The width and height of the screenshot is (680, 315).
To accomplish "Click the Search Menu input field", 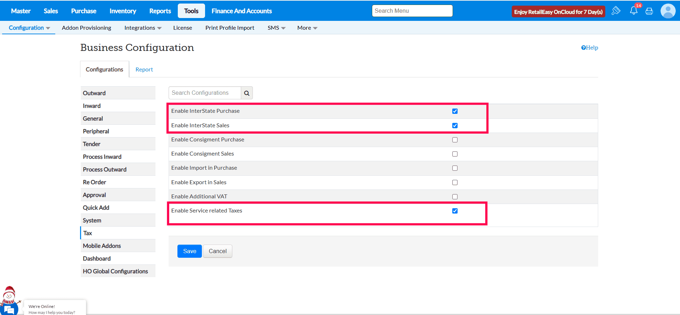I will click(412, 11).
